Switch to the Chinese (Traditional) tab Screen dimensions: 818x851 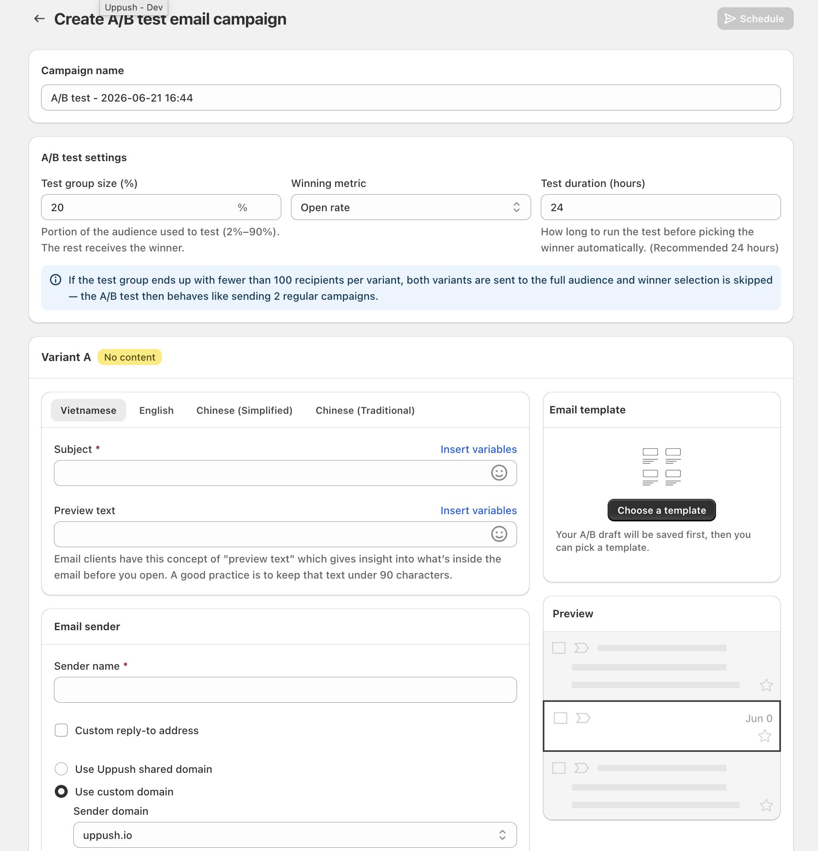(365, 410)
